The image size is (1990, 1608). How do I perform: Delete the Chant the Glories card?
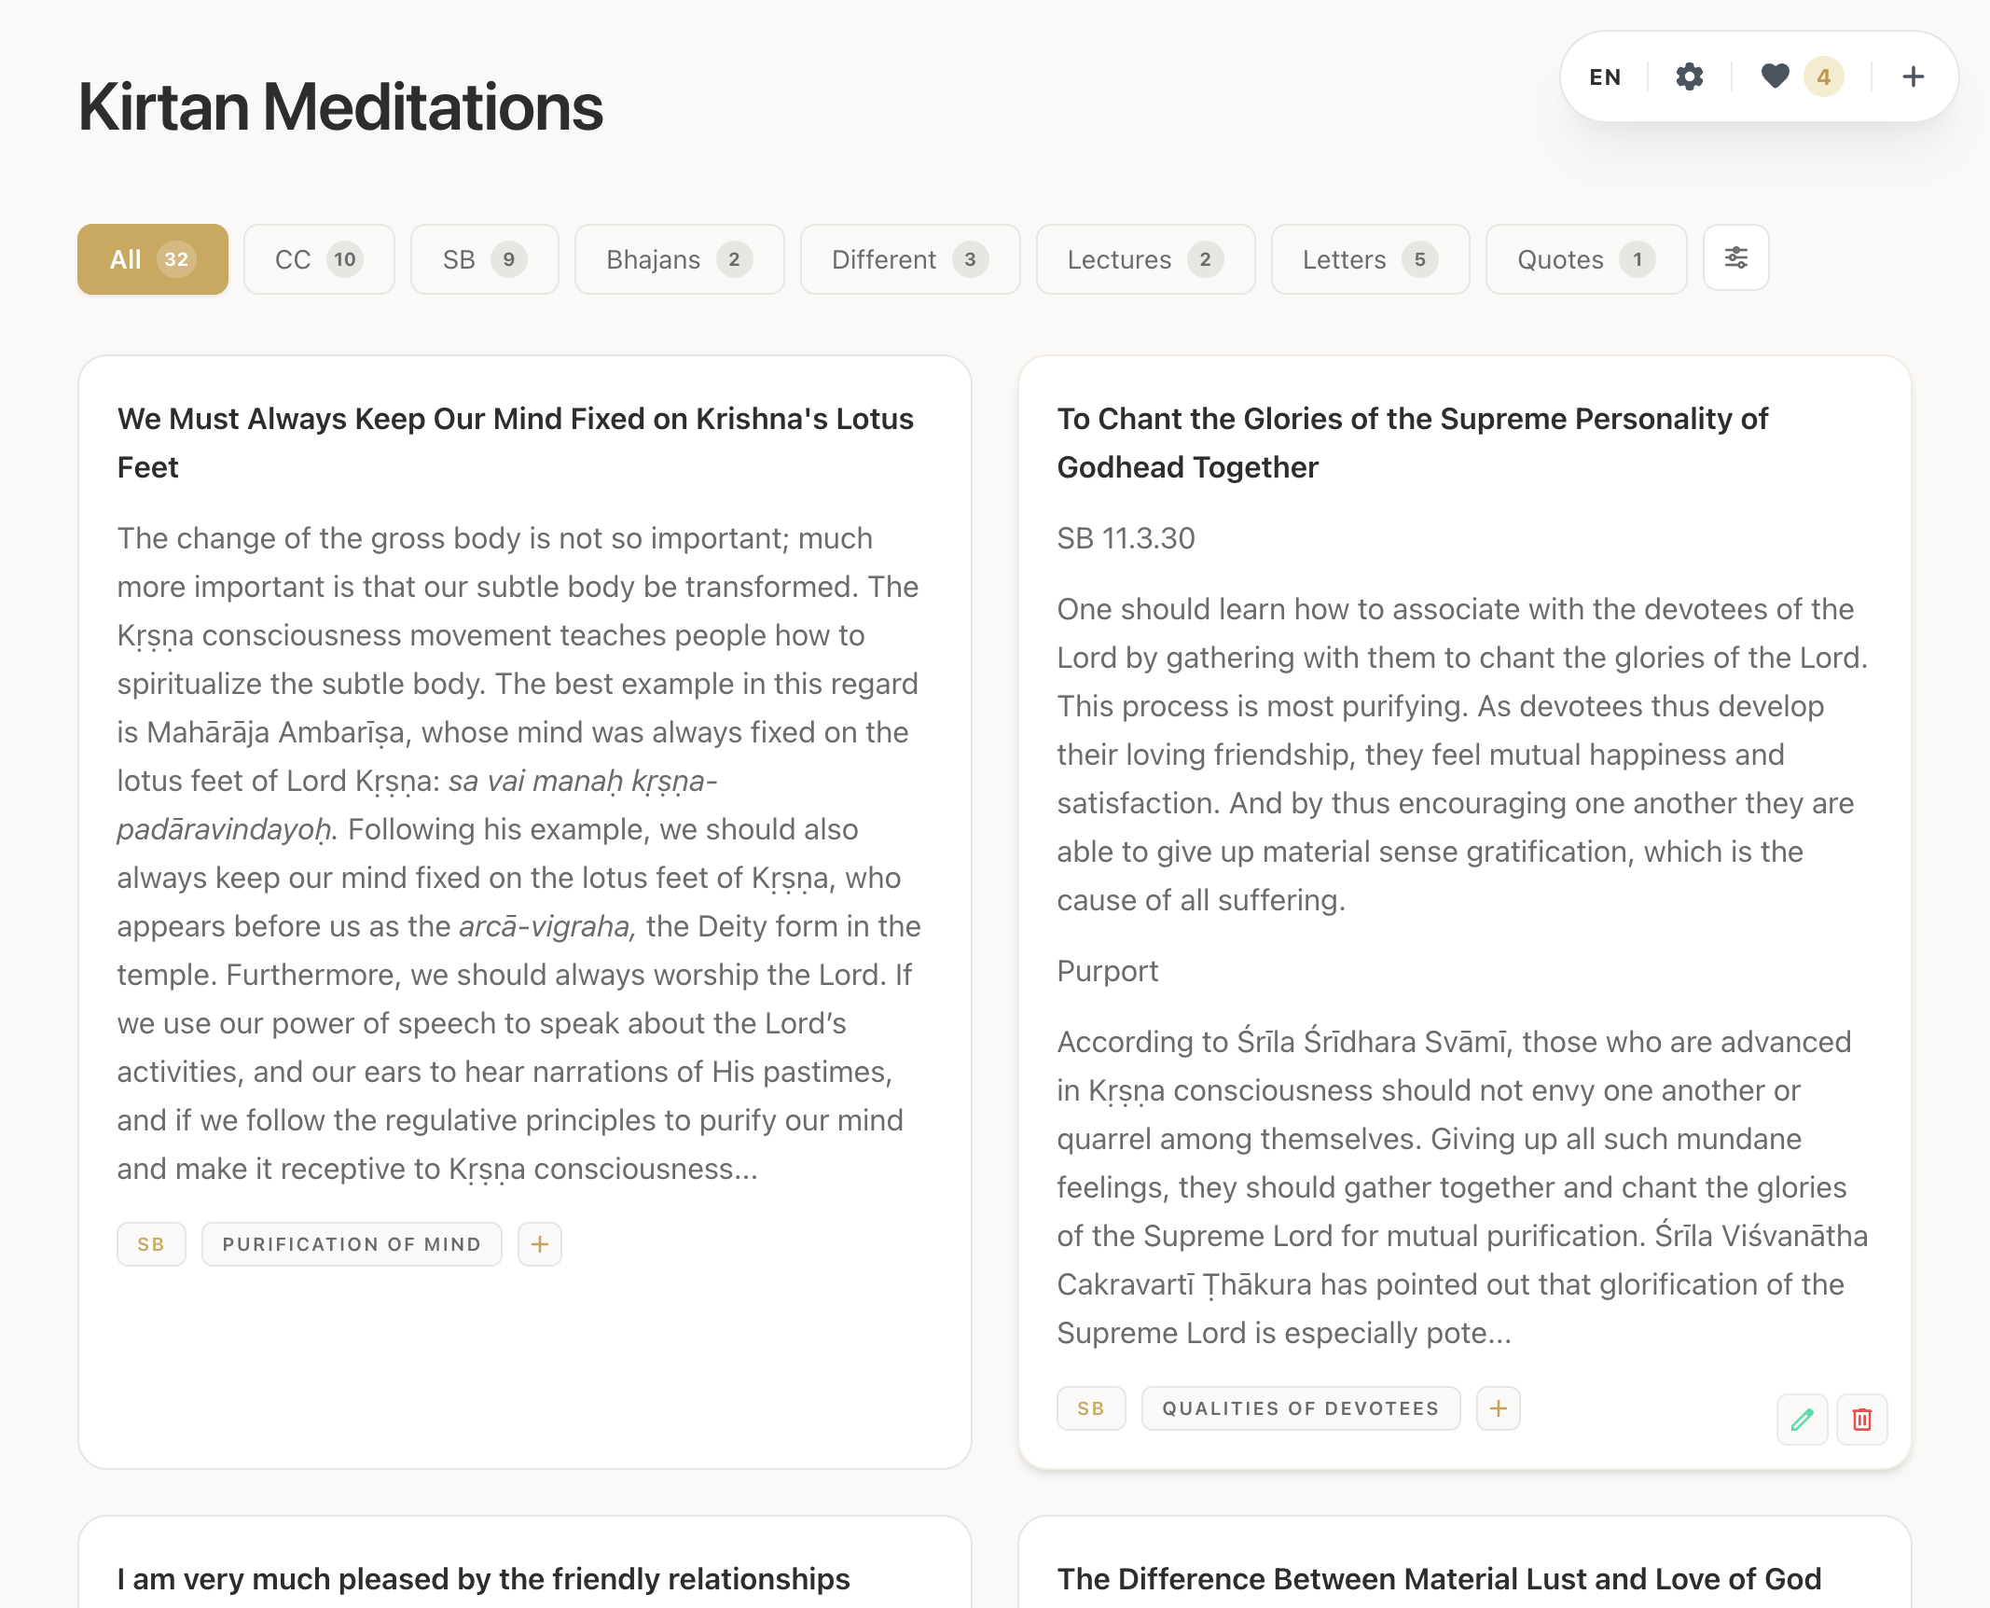[x=1861, y=1420]
